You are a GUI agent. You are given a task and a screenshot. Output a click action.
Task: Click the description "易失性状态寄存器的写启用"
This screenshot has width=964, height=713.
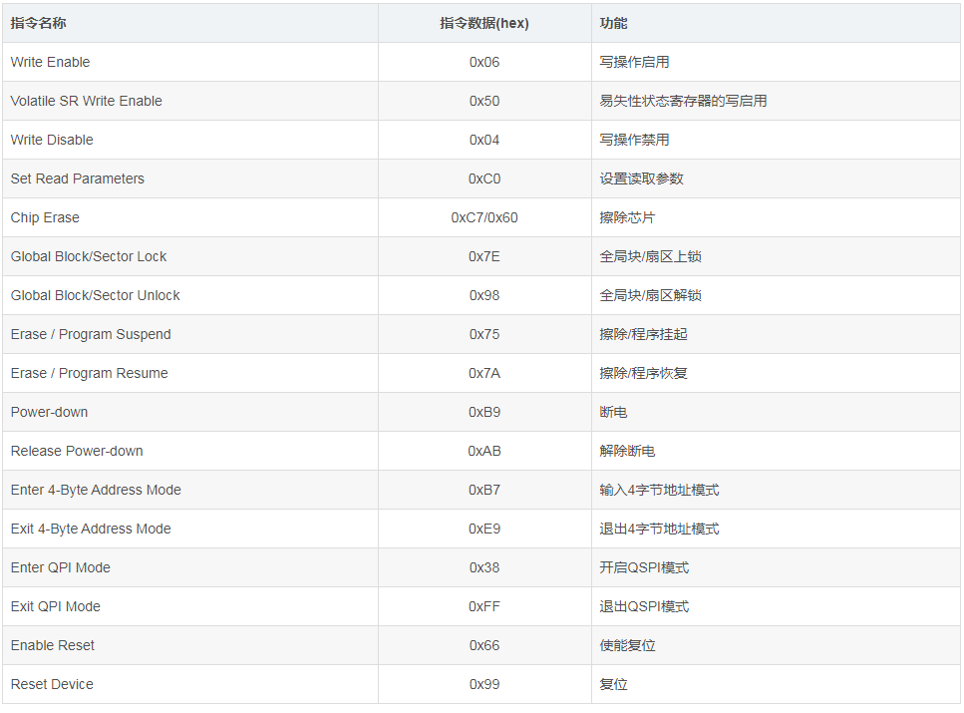(x=683, y=101)
